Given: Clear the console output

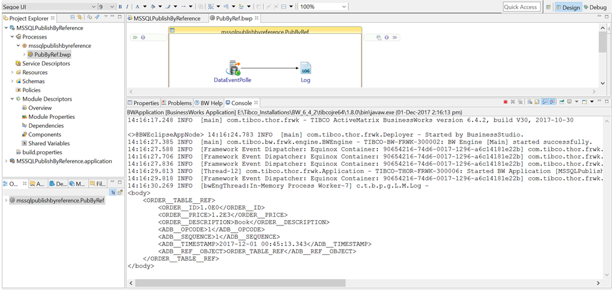Looking at the screenshot, I should click(530, 102).
